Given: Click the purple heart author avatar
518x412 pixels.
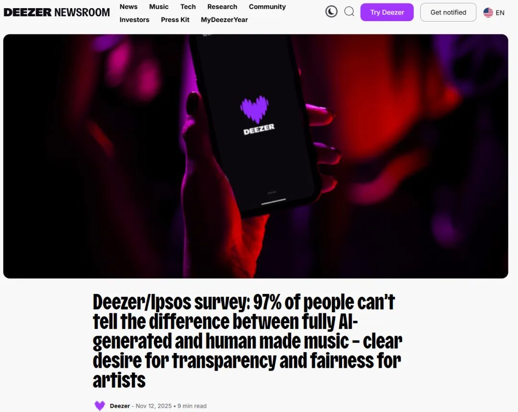Looking at the screenshot, I should (x=99, y=405).
